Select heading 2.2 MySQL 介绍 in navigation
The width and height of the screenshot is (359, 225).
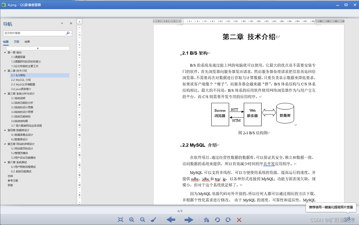[21, 80]
